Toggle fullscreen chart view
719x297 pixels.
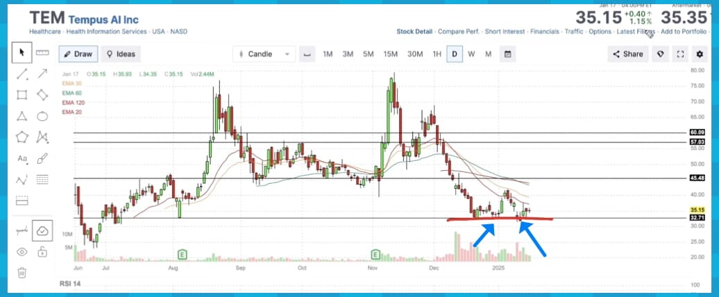point(680,54)
